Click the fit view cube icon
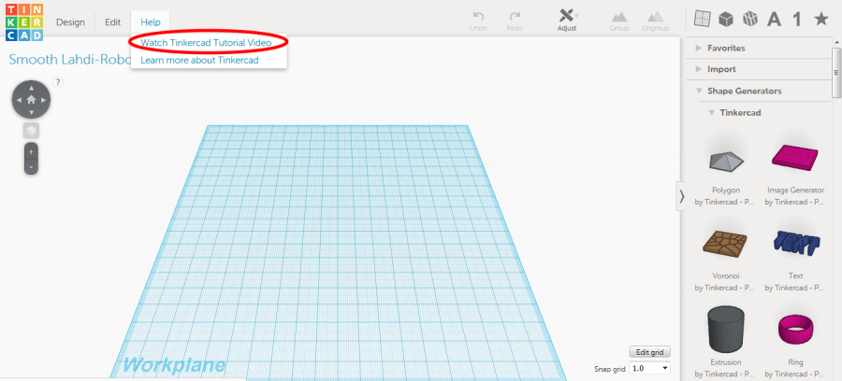Screen dimensions: 842x381 point(31,130)
